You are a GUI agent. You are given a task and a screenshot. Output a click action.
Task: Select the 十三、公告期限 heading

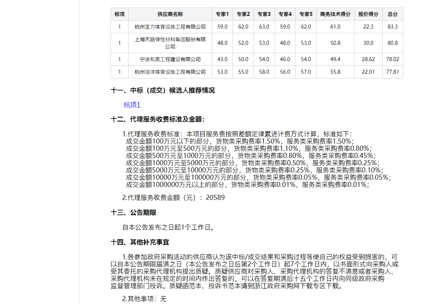coord(133,213)
